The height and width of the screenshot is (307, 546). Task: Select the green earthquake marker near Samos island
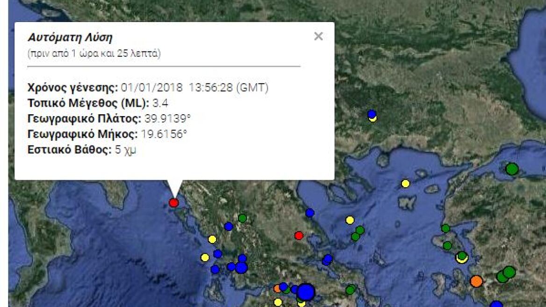point(447,245)
